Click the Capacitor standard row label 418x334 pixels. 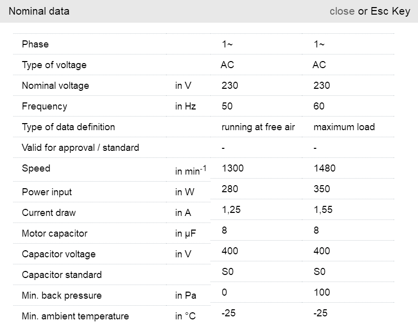coord(62,275)
